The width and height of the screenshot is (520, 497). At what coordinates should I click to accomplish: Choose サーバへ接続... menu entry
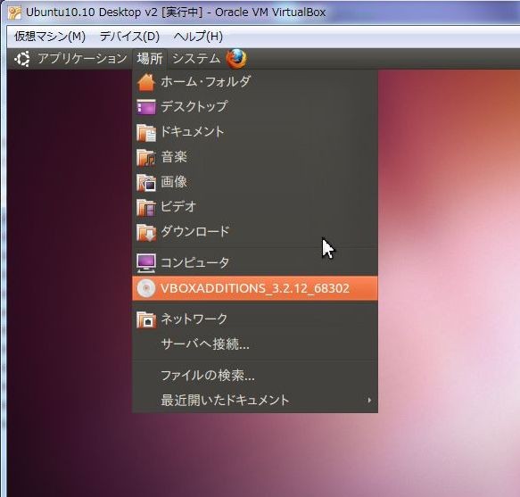pos(255,344)
